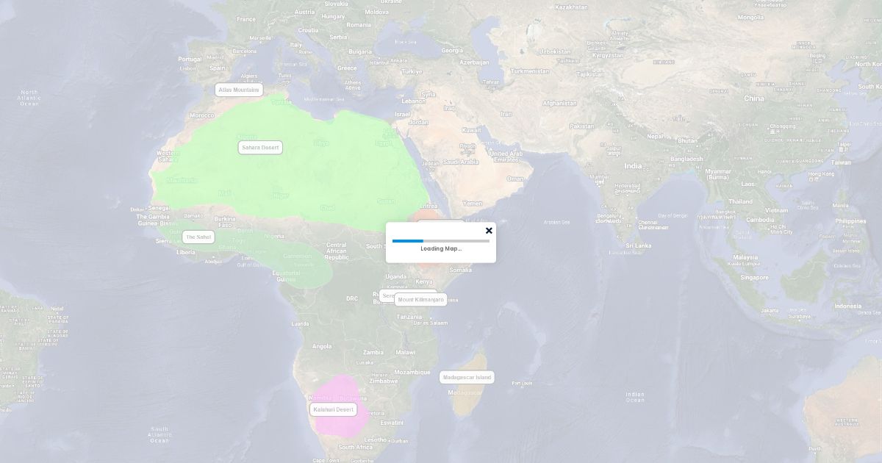Click the 'Indonesia' map label

[847, 306]
